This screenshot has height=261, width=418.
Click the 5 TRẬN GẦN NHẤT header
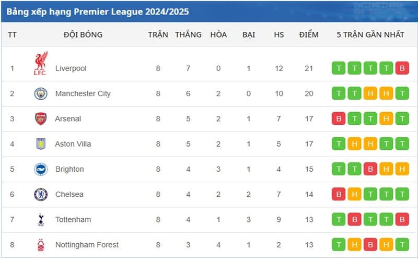[370, 35]
